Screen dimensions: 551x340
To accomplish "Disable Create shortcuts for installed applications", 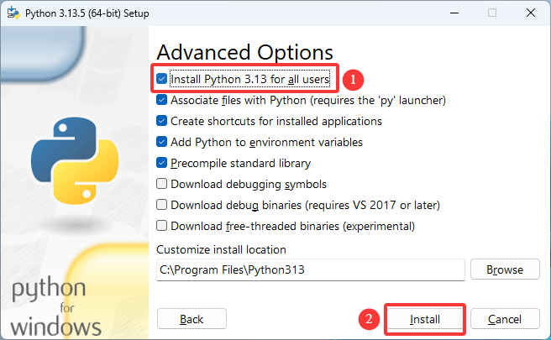I will point(161,121).
